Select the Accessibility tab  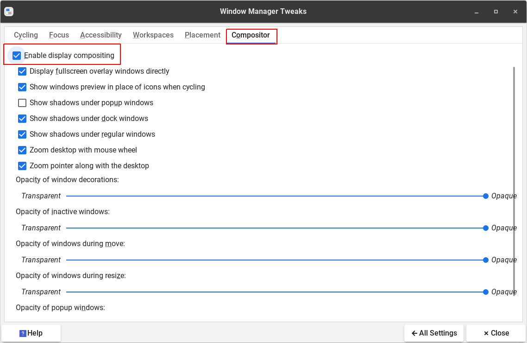tap(100, 35)
